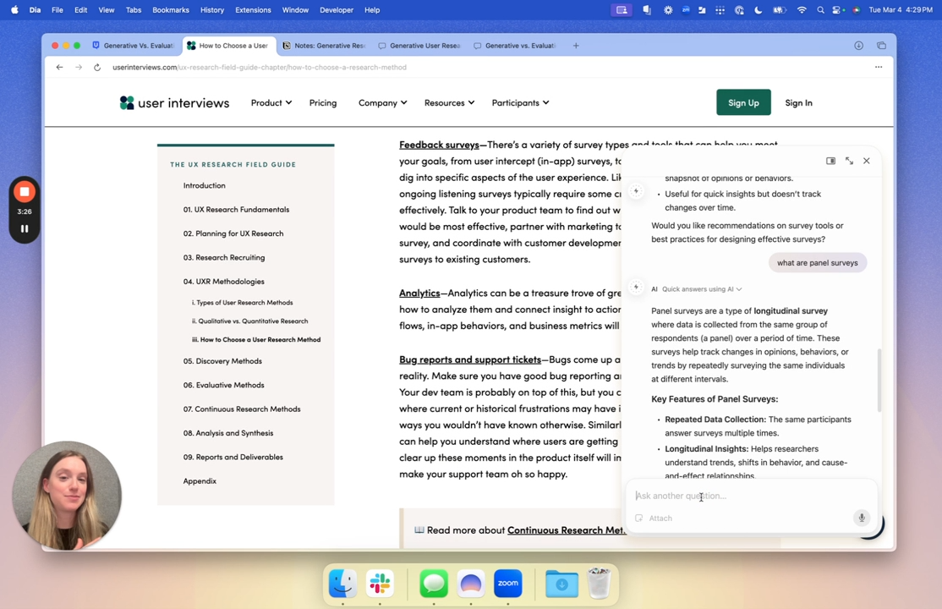Open the downloads icon in the tab bar
942x609 pixels.
click(x=858, y=46)
